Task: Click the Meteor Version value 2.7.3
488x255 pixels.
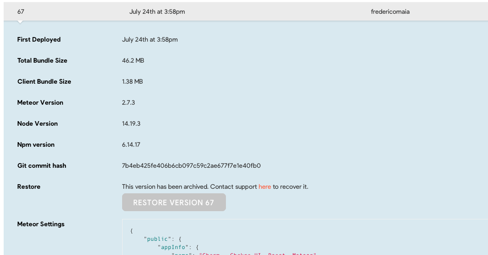Action: click(x=129, y=103)
